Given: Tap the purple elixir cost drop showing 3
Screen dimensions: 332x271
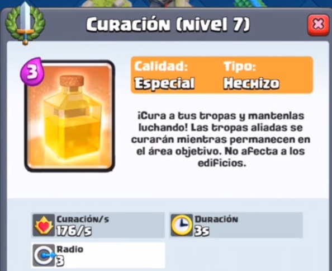Looking at the screenshot, I should coord(32,72).
